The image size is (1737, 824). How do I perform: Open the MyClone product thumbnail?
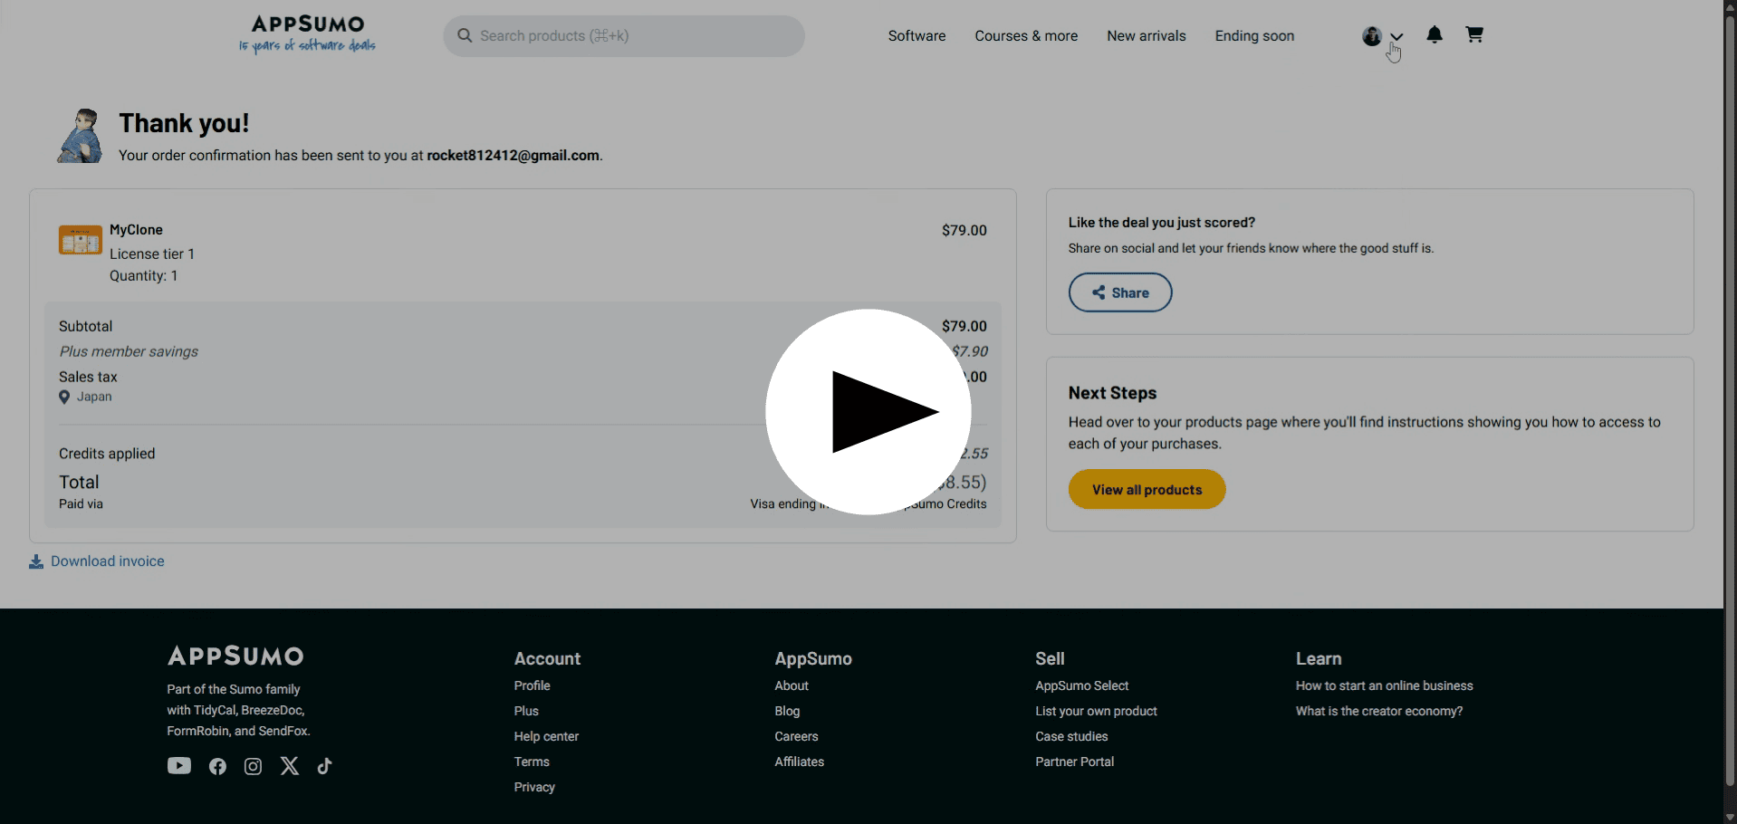[81, 241]
